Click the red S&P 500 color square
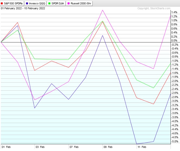Image resolution: width=180 pixels, height=151 pixels. (x=2, y=4)
